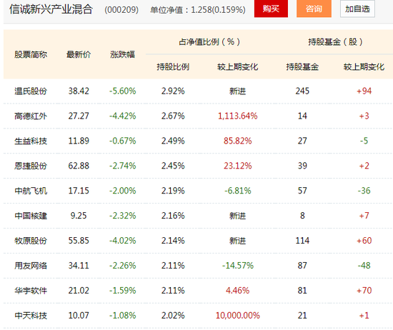Open the 中天科技 stock link
This screenshot has height=330, width=393.
pos(31,316)
